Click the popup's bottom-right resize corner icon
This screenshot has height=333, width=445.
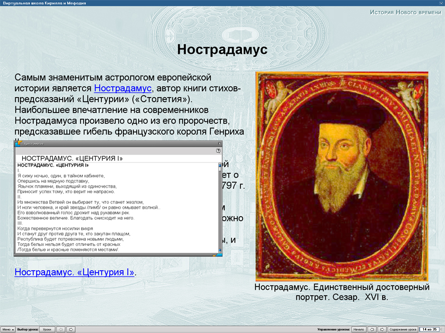pos(219,255)
